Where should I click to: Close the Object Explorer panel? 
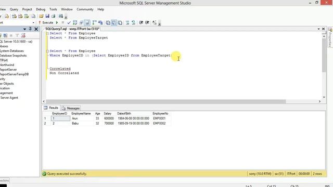click(x=36, y=29)
